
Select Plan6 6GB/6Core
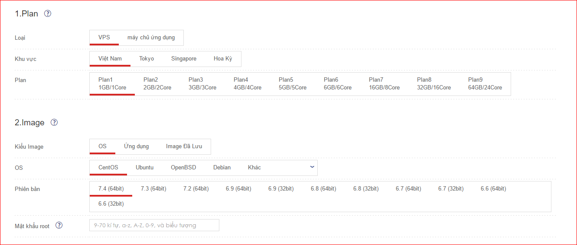pyautogui.click(x=338, y=84)
